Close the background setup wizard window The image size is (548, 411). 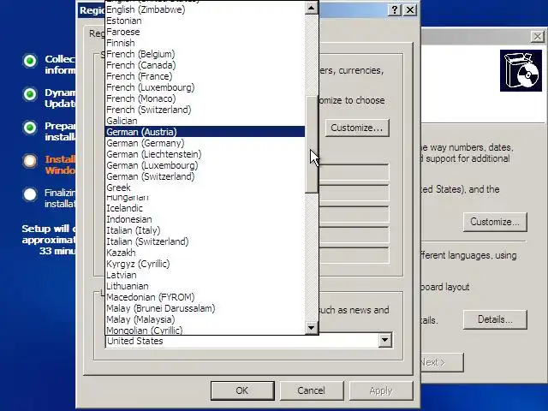(x=538, y=36)
